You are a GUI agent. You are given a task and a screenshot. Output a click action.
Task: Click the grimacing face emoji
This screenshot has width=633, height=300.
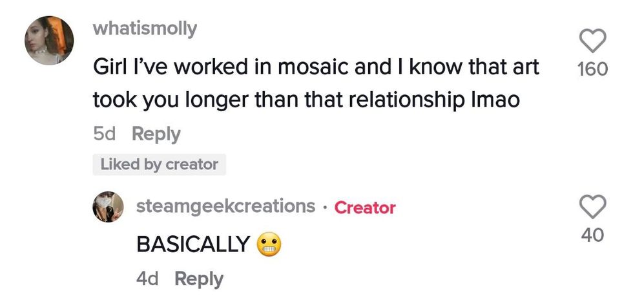coord(271,244)
